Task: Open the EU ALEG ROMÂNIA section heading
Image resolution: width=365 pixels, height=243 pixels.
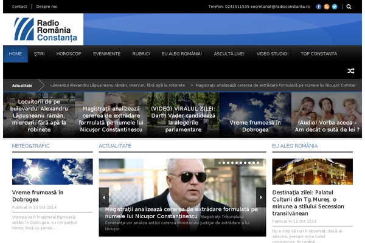Action: pos(295,146)
